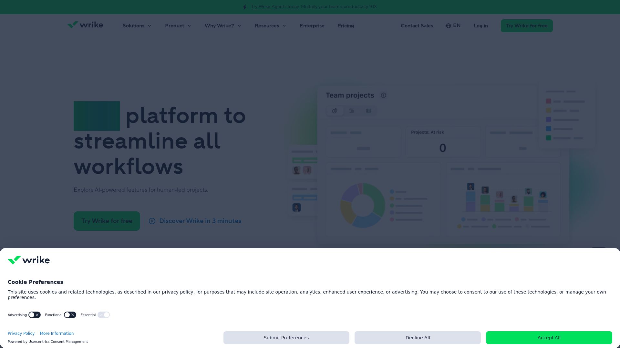Enable the Advertising cookies toggle
The image size is (620, 348).
(35, 315)
